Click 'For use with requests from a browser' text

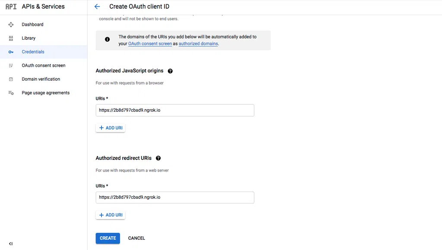tap(129, 83)
